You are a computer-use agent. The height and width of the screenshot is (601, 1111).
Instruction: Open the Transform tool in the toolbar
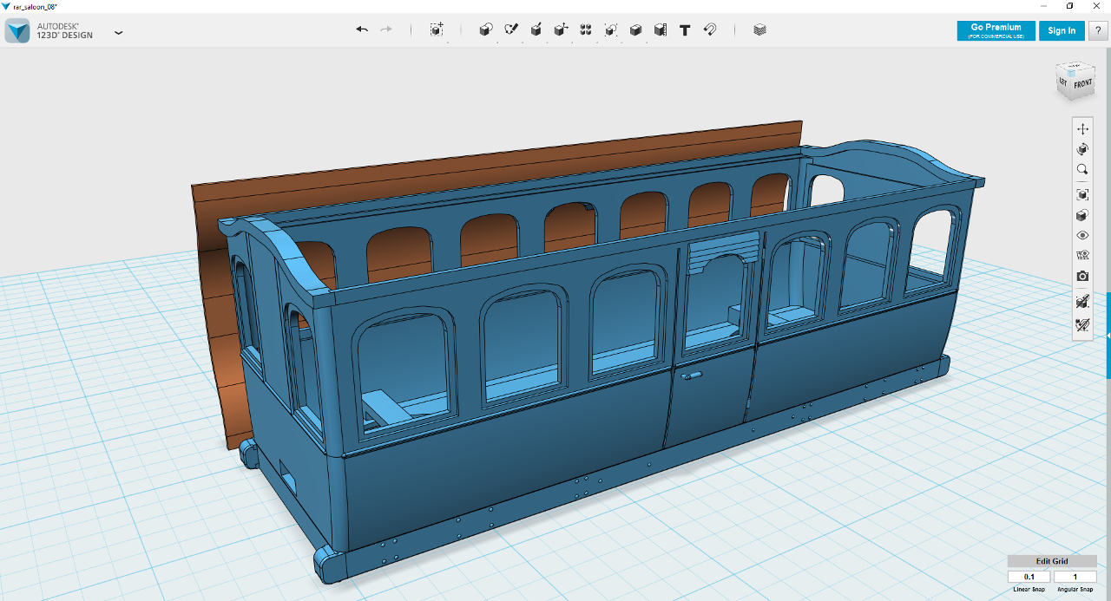[x=437, y=29]
